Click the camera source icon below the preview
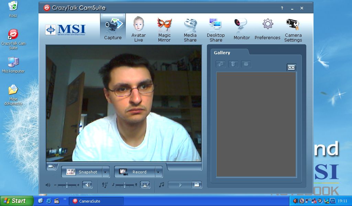Image resolution: width=352 pixels, height=206 pixels. (52, 166)
